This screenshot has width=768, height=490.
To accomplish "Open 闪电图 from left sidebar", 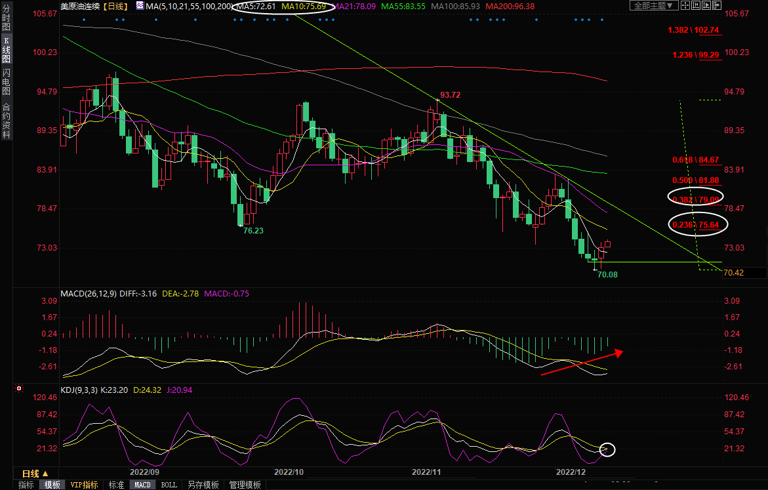I will tap(6, 82).
